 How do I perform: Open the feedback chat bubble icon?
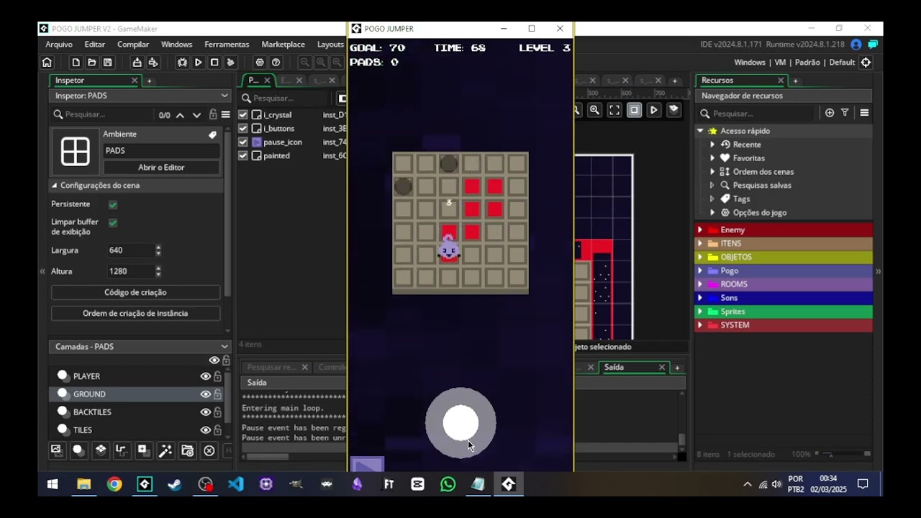(872, 45)
